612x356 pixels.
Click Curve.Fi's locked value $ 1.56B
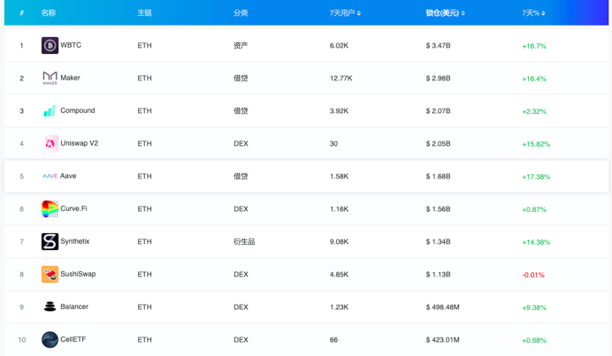pos(438,209)
